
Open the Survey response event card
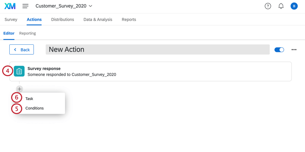point(151,71)
